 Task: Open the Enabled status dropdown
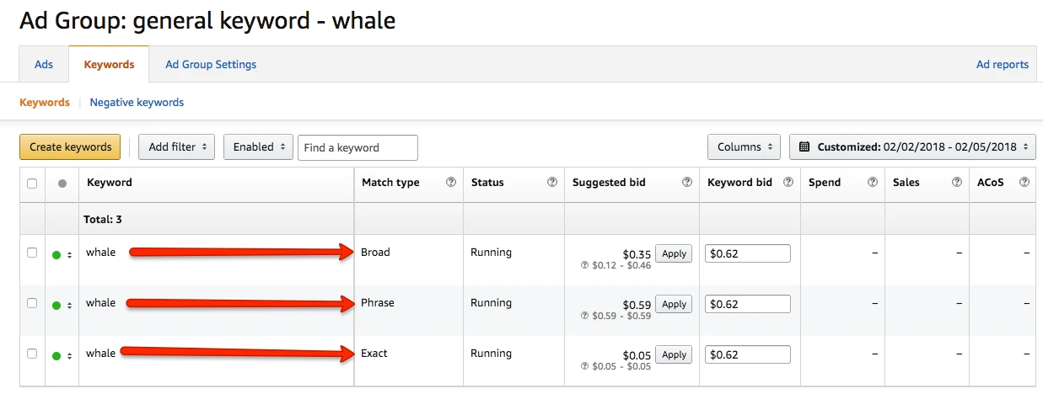[258, 146]
